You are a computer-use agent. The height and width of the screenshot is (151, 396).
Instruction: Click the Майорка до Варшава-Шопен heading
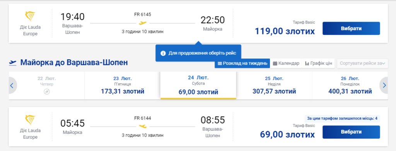coord(74,62)
